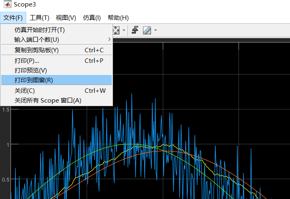Open the 文件(F) menu

pos(13,18)
